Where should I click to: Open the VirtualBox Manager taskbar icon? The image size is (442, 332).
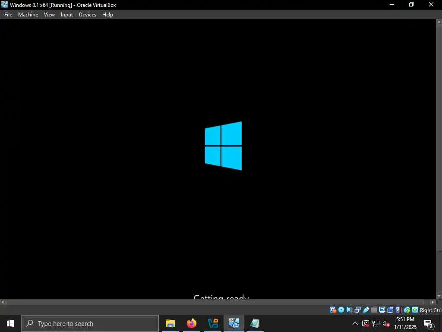tap(213, 323)
